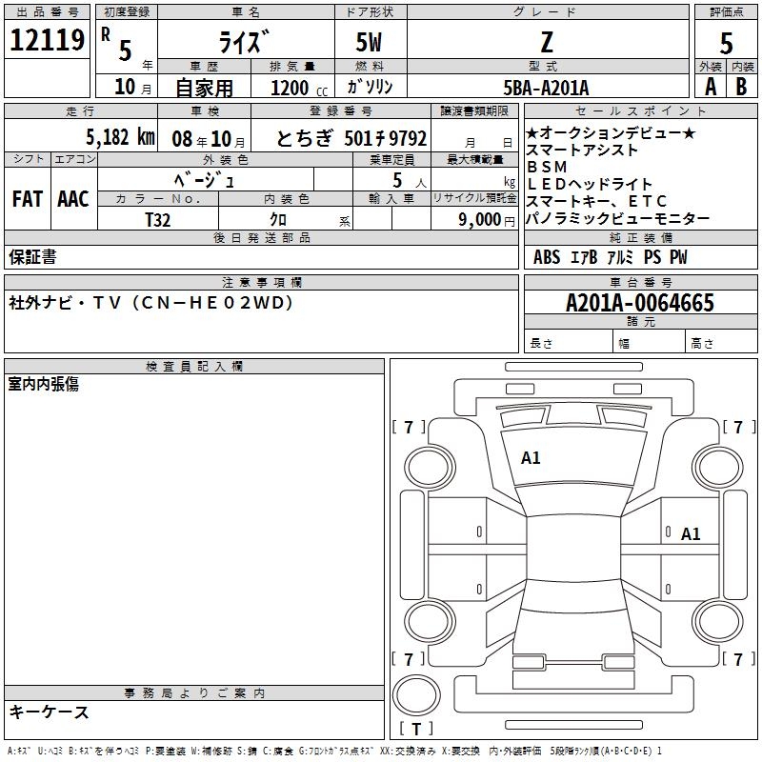Click recycle deposit 9,000円
The width and height of the screenshot is (762, 762).
point(487,220)
